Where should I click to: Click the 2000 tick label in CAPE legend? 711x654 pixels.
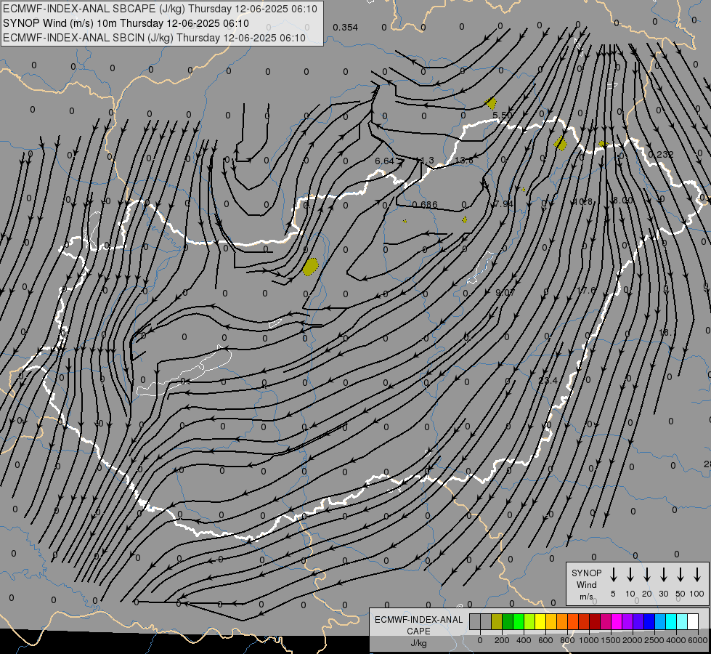(633, 640)
